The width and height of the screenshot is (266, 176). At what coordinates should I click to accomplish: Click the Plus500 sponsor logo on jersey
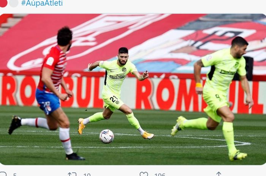pos(117,77)
